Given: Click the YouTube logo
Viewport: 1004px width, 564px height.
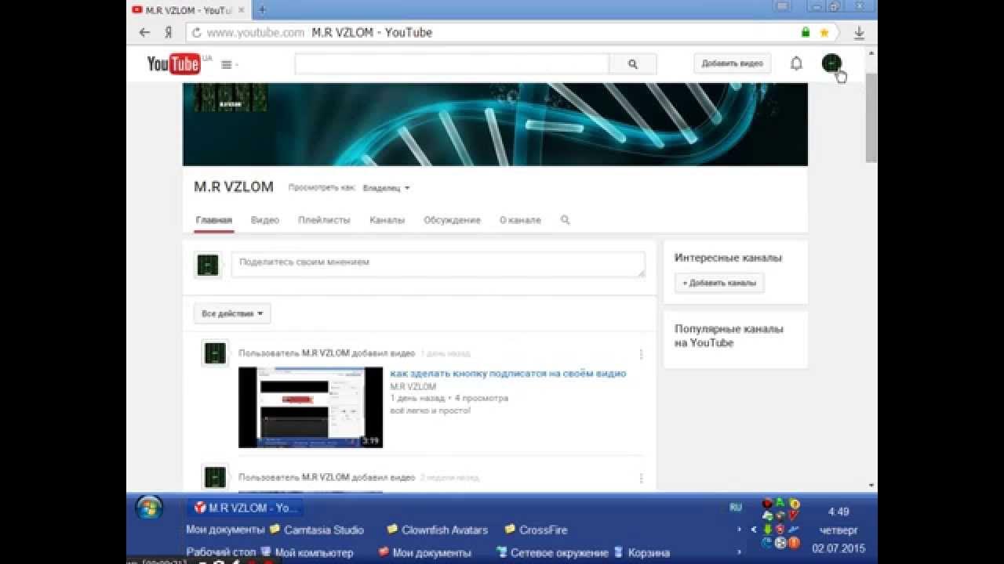Looking at the screenshot, I should point(174,63).
